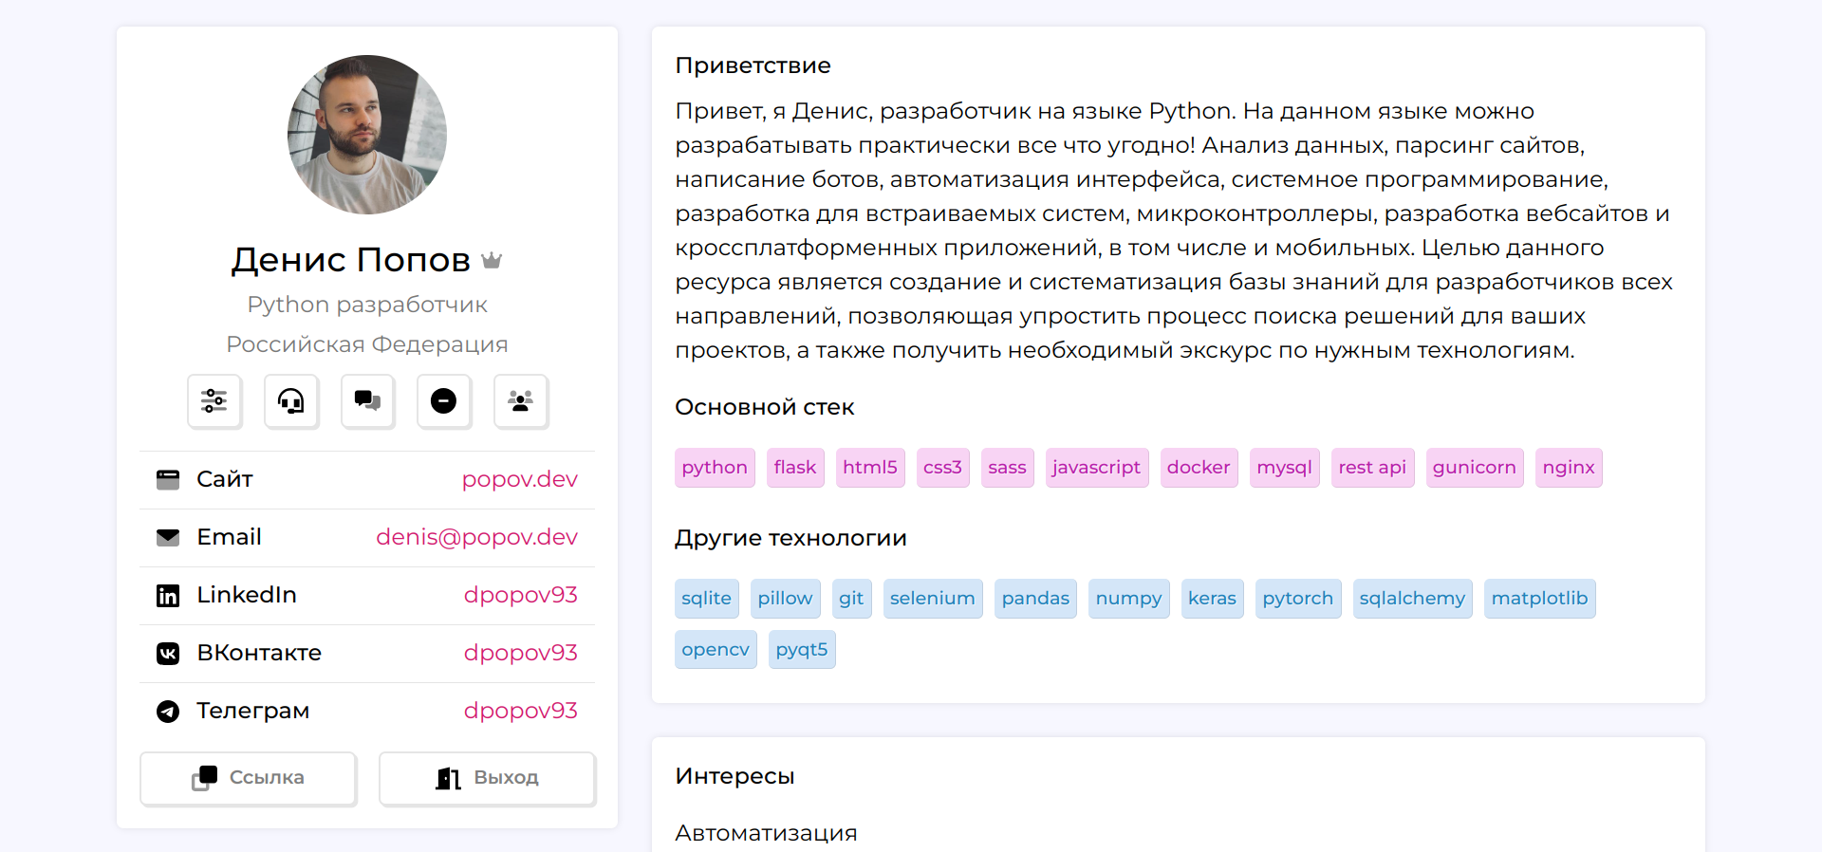Click the Email envelope icon
The width and height of the screenshot is (1822, 852).
click(x=168, y=538)
